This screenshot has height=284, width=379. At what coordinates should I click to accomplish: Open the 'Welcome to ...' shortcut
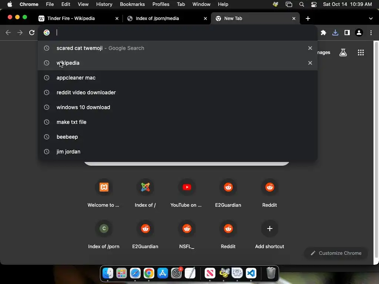(104, 193)
